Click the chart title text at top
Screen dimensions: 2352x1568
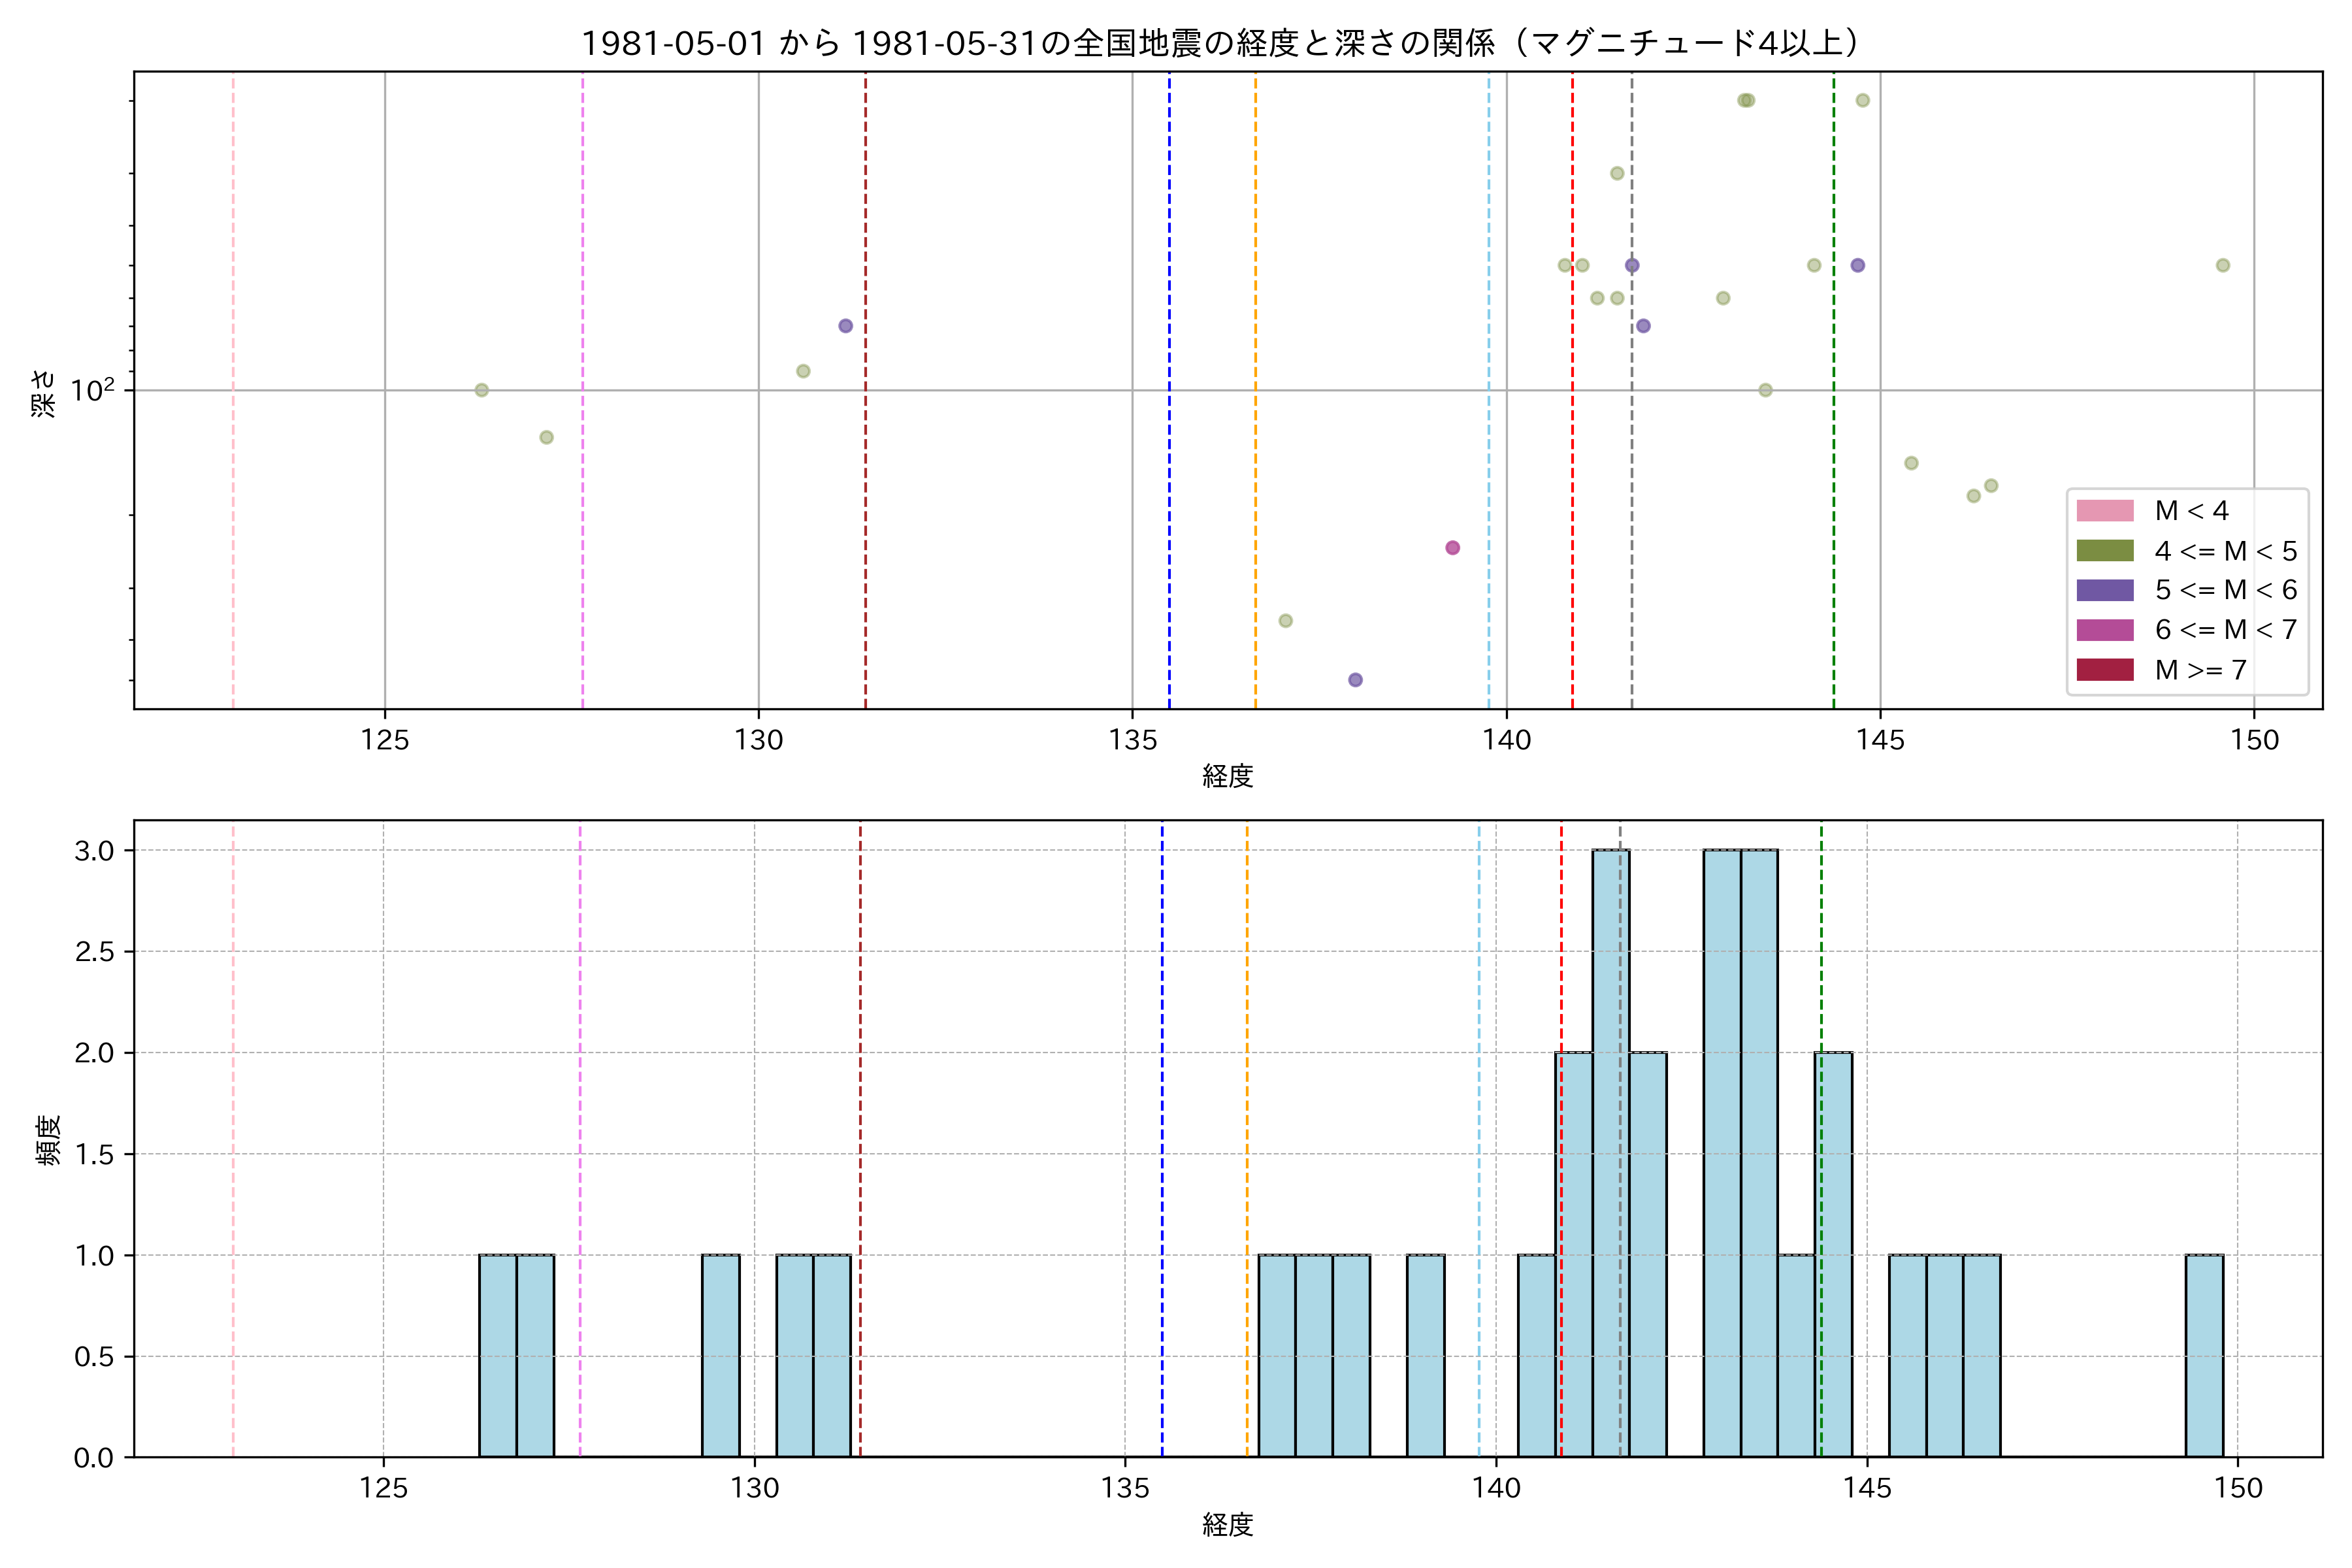pyautogui.click(x=1220, y=43)
